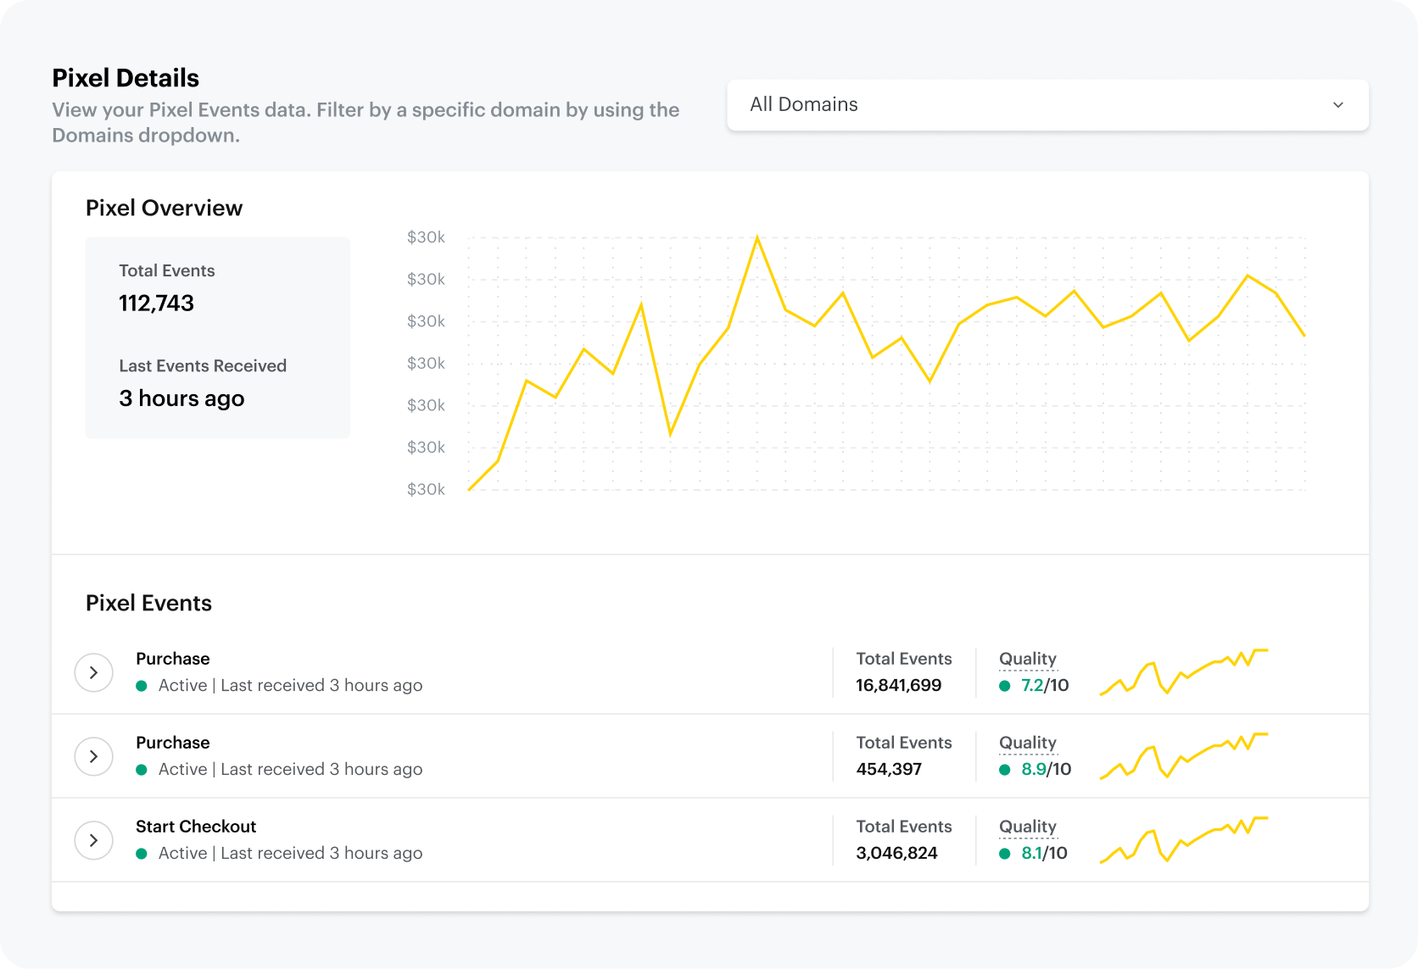Click the Quality label above the 8.1/10 score

point(1027,827)
